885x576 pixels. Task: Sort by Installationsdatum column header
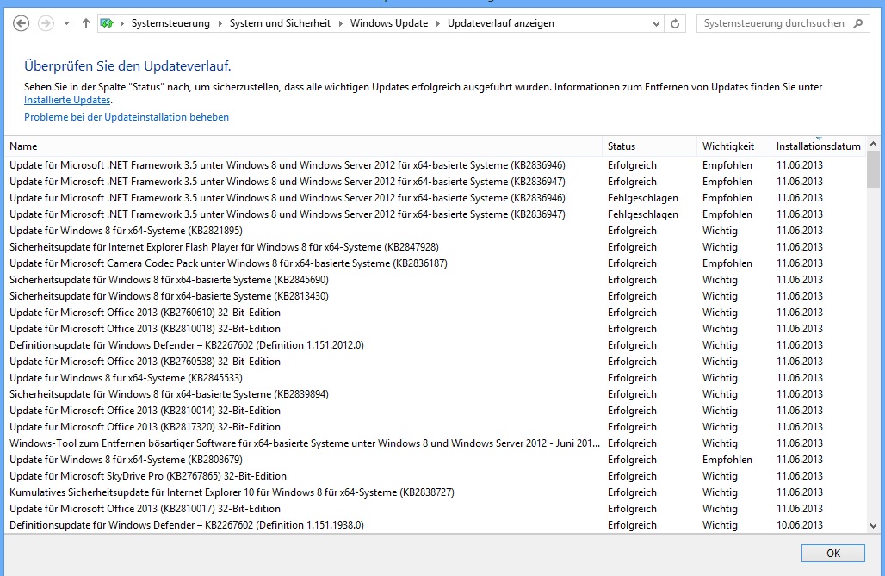pos(818,146)
